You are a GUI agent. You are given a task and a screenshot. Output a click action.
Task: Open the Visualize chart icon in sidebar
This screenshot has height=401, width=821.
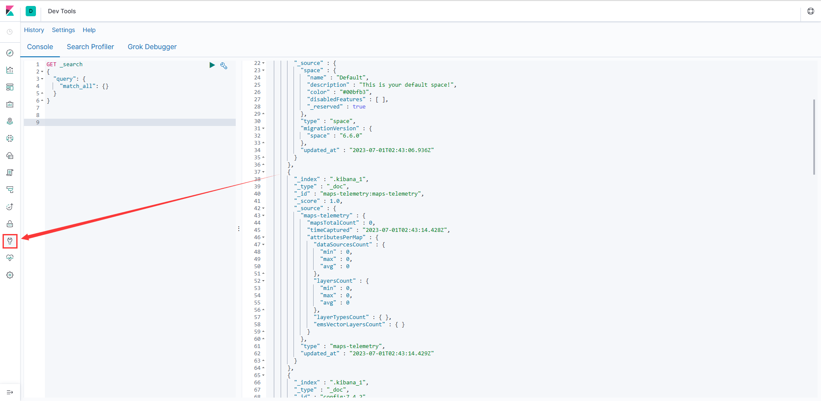click(x=10, y=70)
